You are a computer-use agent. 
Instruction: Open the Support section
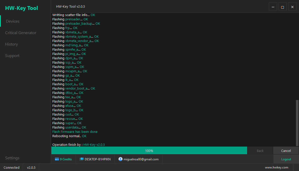[12, 55]
